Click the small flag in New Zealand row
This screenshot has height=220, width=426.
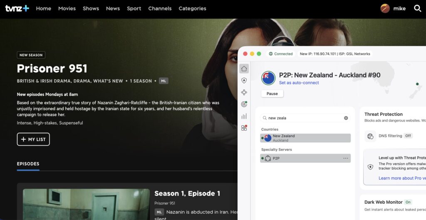click(267, 138)
